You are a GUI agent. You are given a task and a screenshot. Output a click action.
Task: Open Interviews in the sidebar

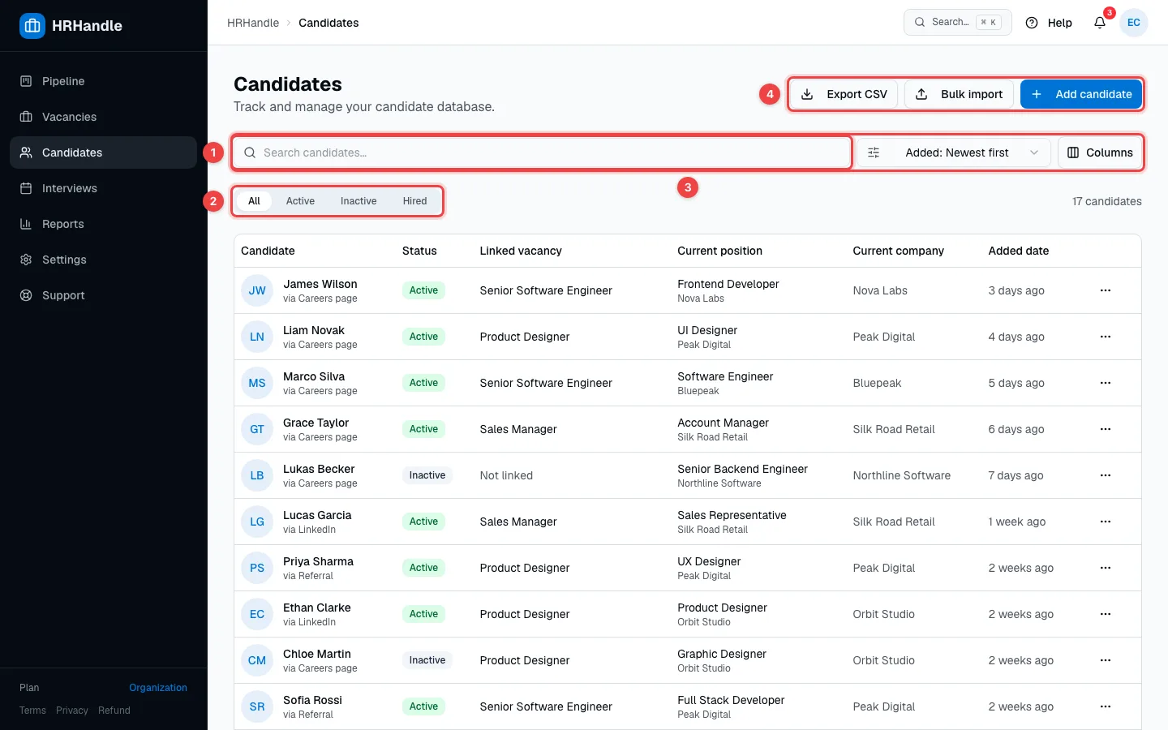coord(103,188)
